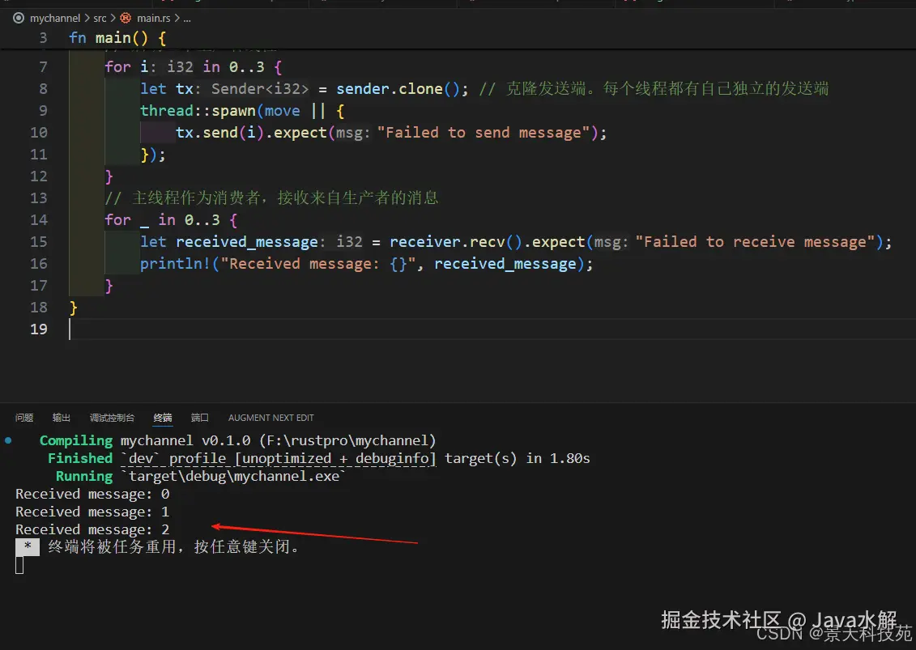The image size is (916, 650).
Task: Click the "Failed to send message" string
Action: pyautogui.click(x=484, y=133)
